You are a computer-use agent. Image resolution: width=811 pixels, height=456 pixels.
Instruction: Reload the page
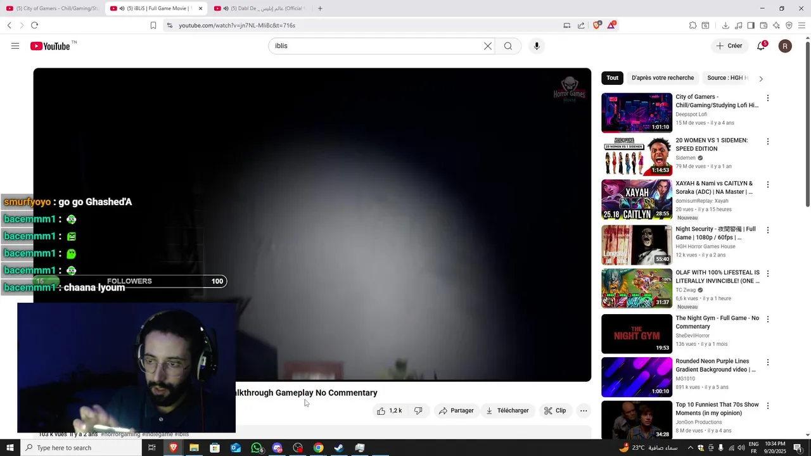(34, 25)
